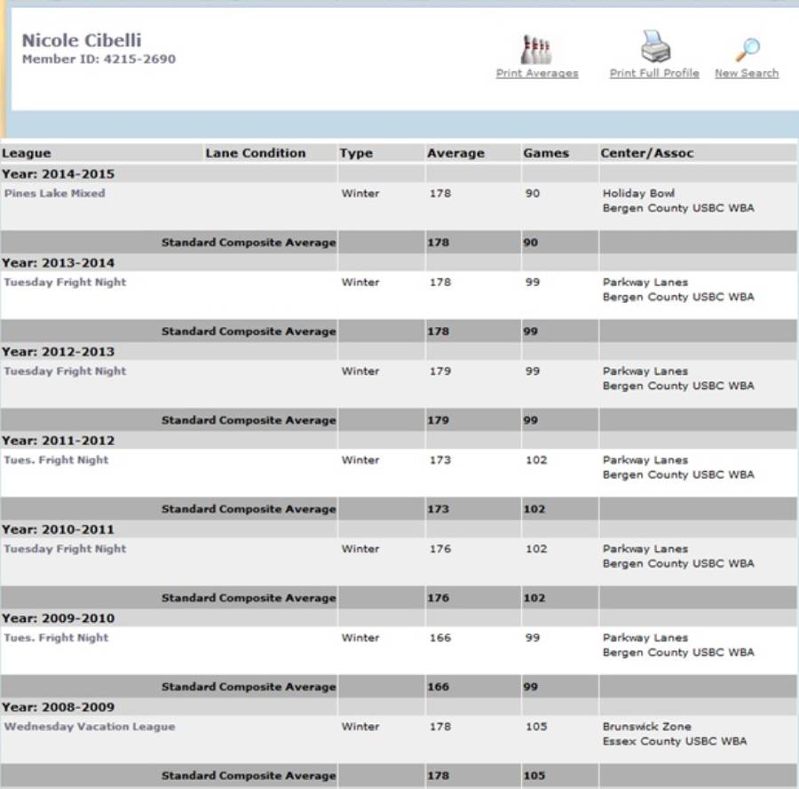
Task: Click the Lane Condition column header
Action: [x=255, y=153]
